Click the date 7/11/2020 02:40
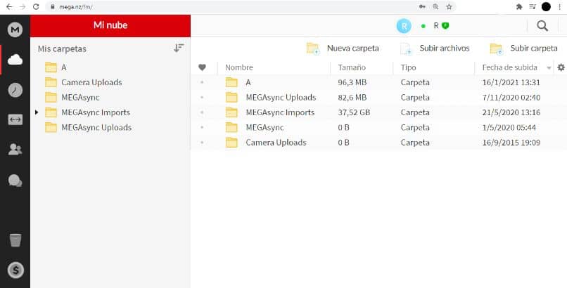567x288 pixels. (x=511, y=98)
